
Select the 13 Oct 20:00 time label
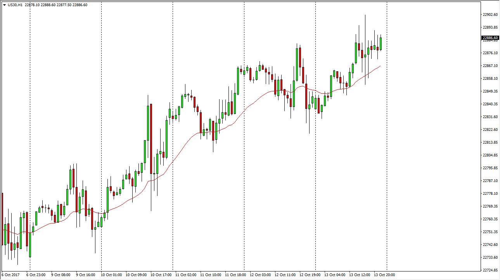pos(384,275)
